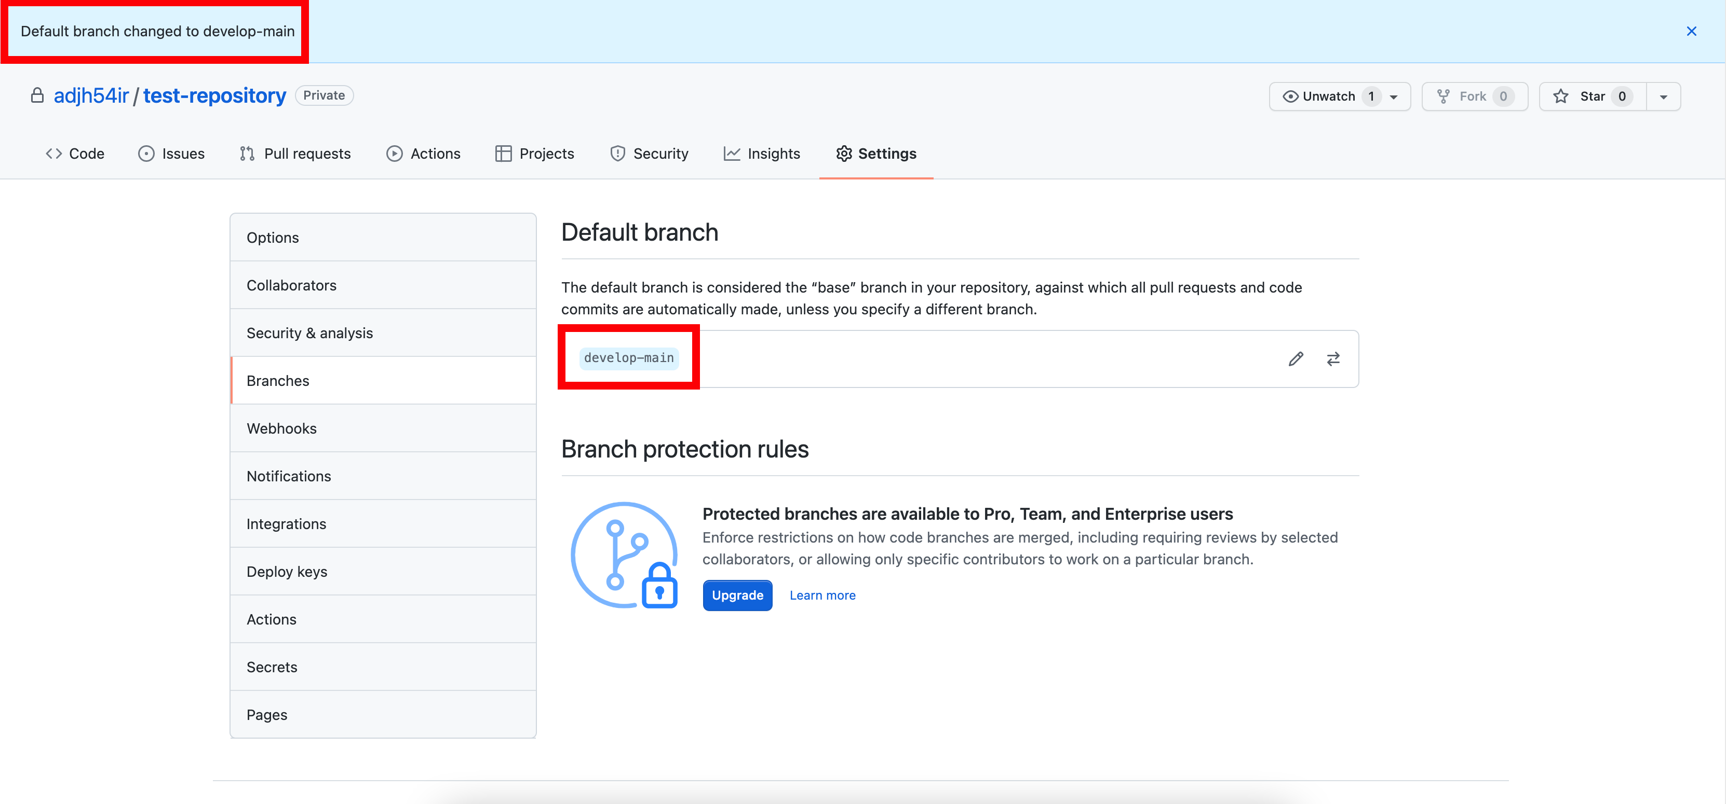View the Insights graph tab
This screenshot has height=804, width=1726.
click(762, 154)
